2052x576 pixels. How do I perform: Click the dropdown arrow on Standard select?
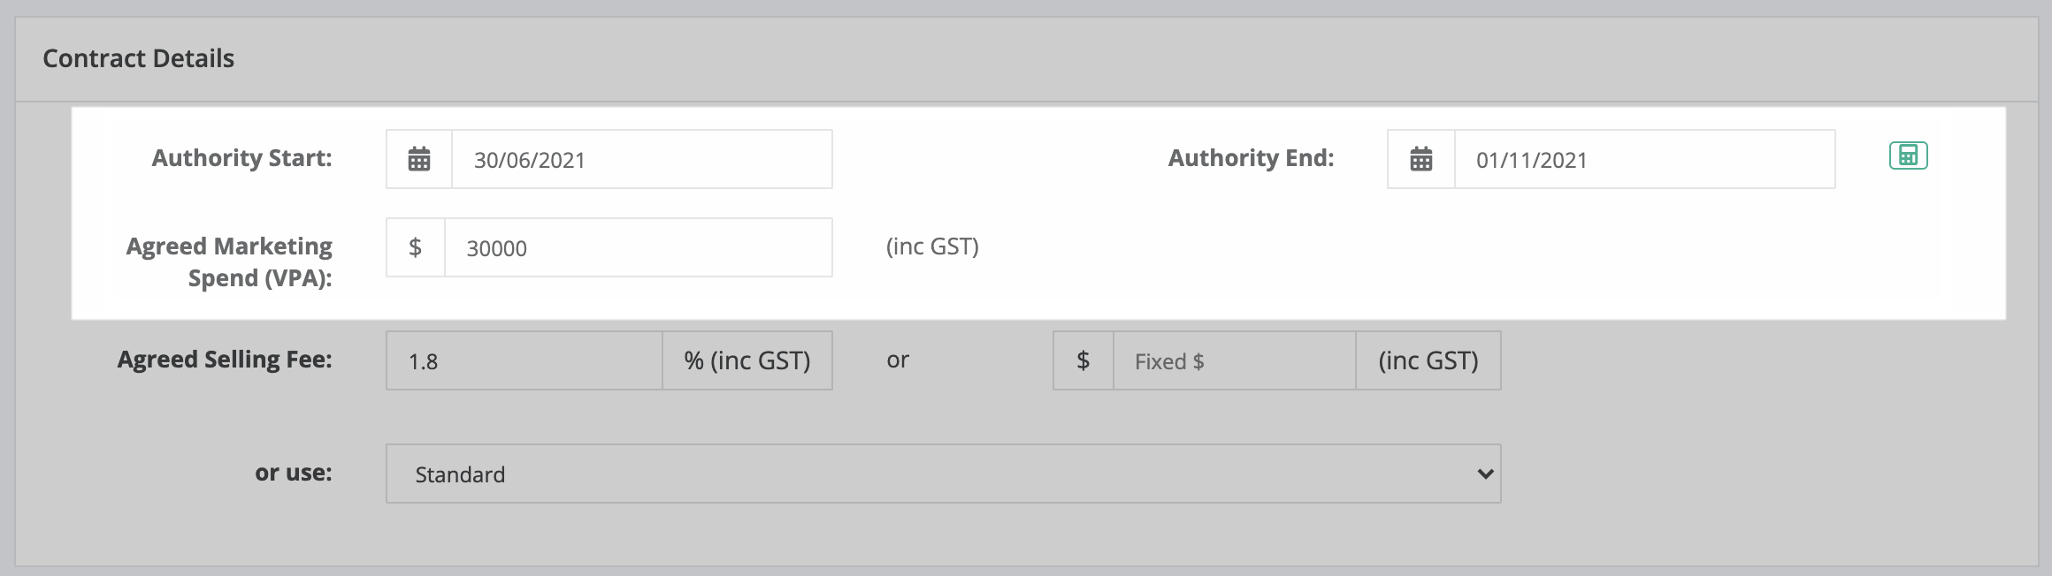tap(1485, 474)
